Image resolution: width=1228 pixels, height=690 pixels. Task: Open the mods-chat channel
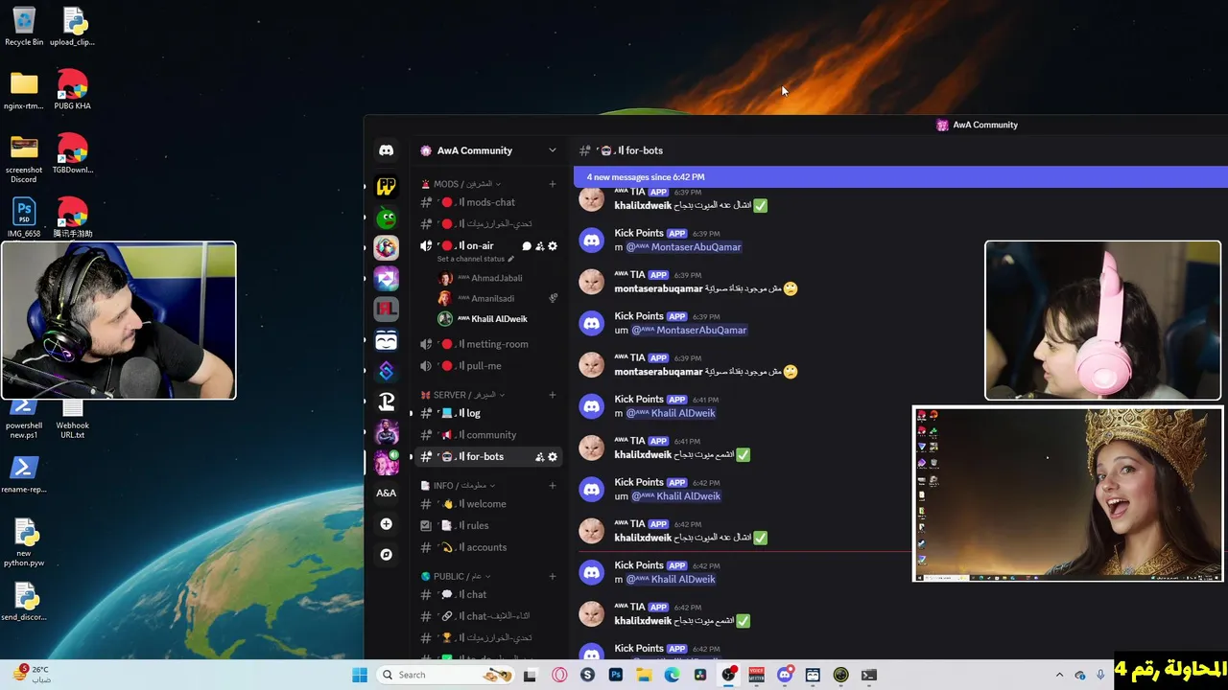489,202
